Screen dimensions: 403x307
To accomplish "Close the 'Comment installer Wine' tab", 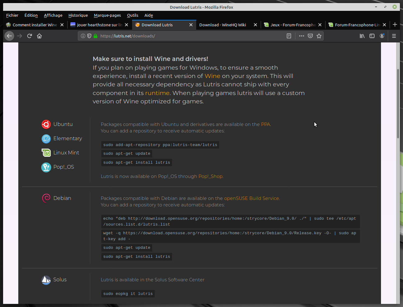I will (62, 25).
